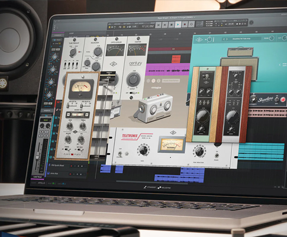The image size is (287, 237).
Task: Open the Inserts section tab
Action: coord(47,111)
